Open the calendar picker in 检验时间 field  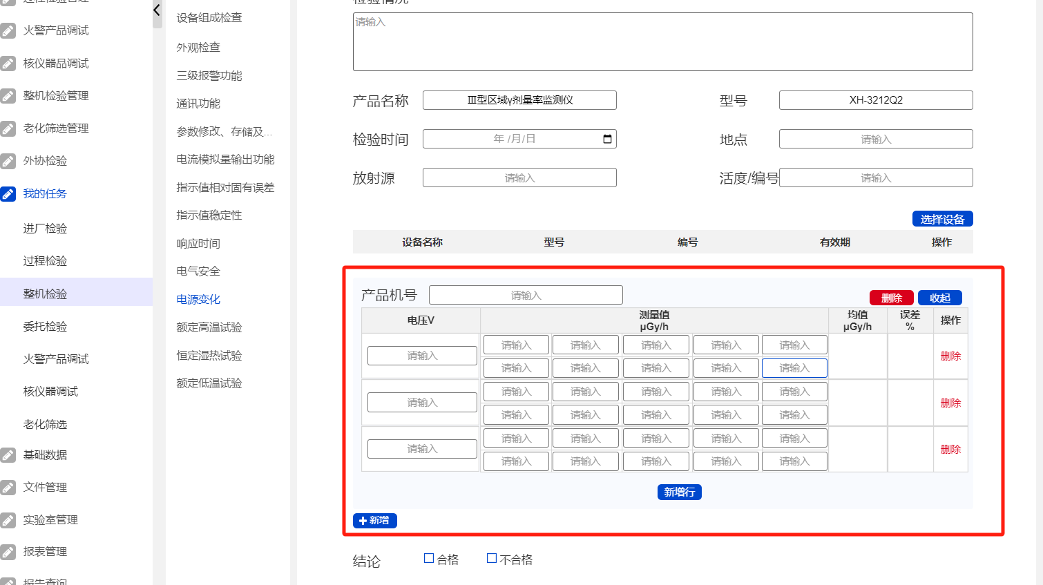point(607,139)
